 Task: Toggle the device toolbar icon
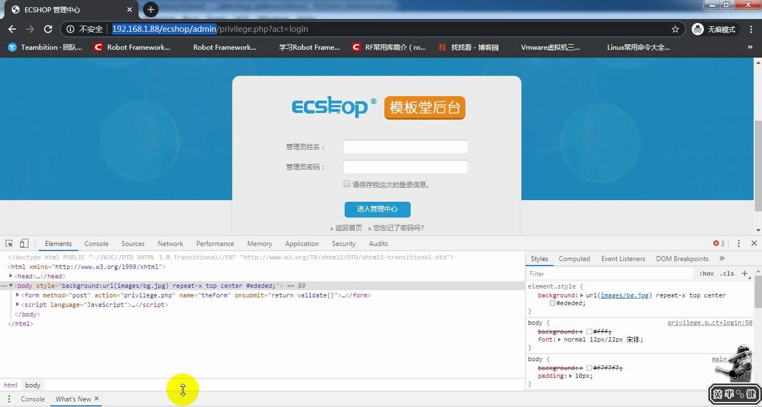[24, 243]
